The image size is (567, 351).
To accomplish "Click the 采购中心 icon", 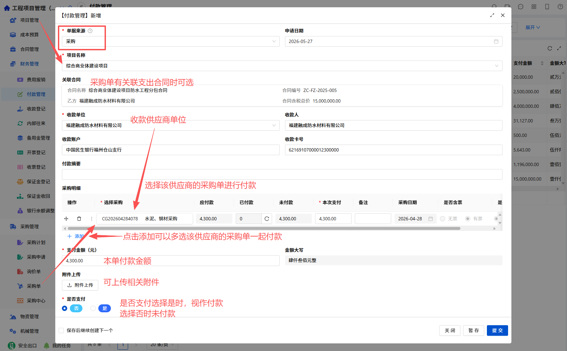I will [20, 301].
